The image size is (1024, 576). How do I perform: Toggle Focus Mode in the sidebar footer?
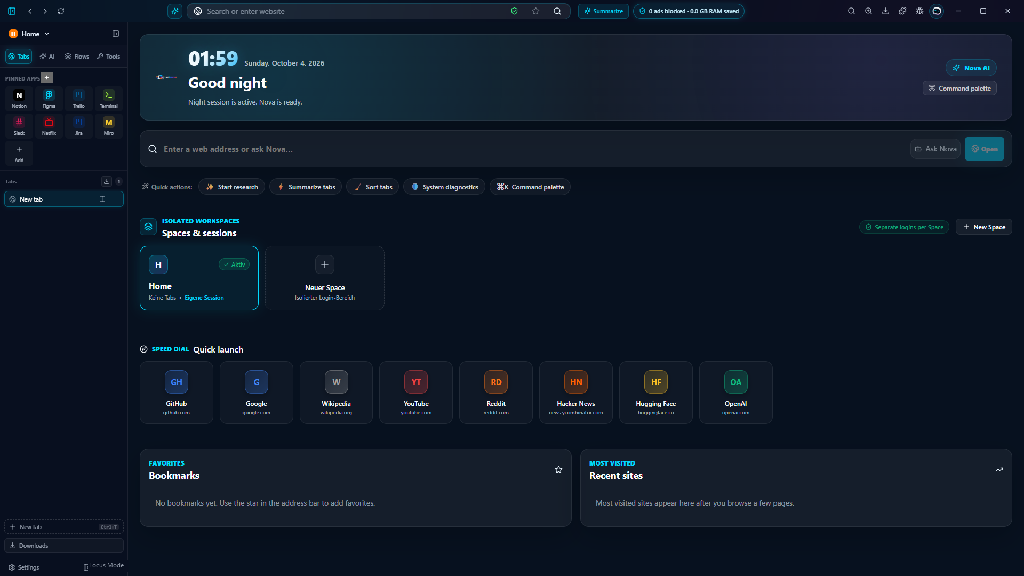click(x=103, y=566)
